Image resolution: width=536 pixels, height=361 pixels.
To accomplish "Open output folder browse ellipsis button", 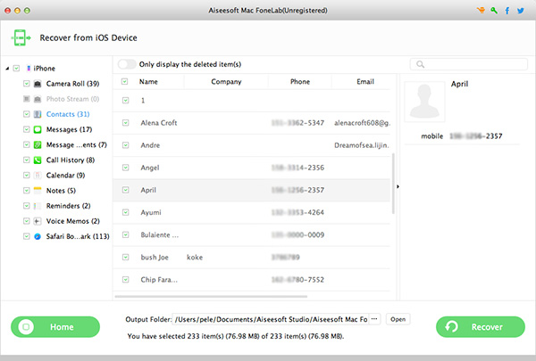I will [374, 319].
